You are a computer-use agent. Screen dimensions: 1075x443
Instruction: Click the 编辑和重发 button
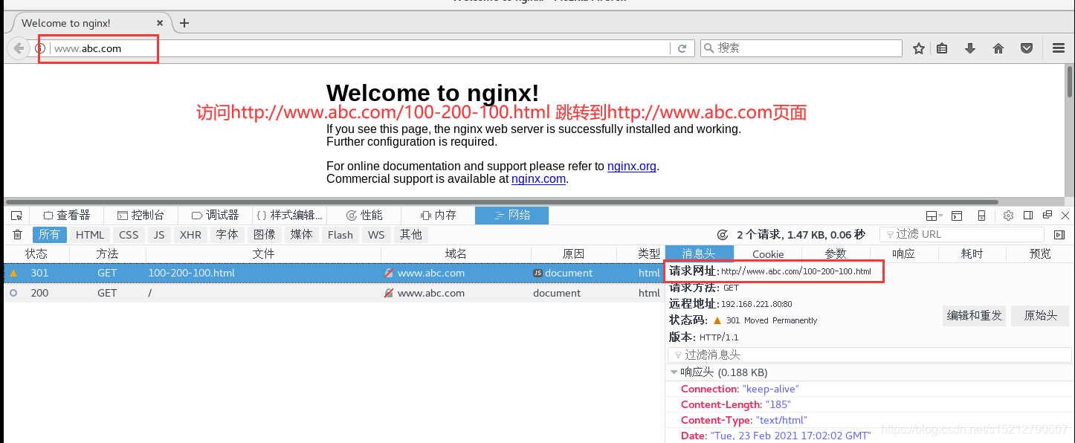(x=974, y=315)
